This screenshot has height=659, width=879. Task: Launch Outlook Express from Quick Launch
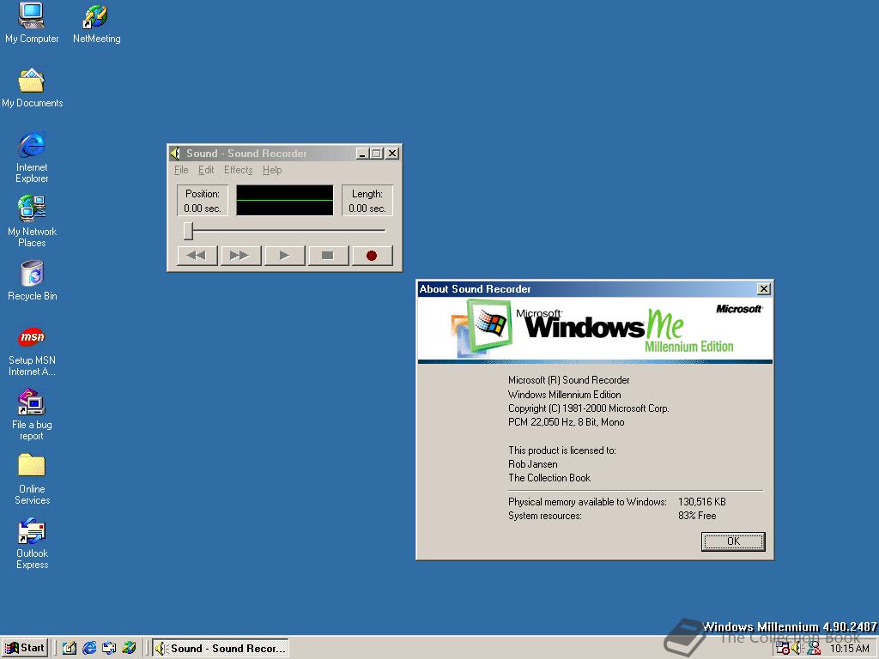point(109,649)
